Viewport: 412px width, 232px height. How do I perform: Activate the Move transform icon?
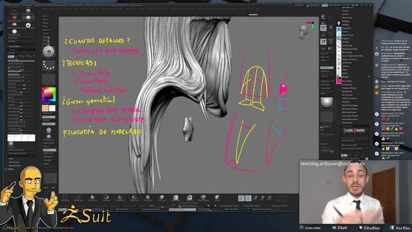(x=255, y=198)
